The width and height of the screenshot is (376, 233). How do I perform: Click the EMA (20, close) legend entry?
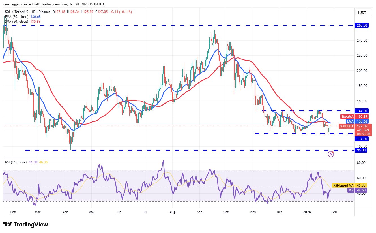pos(17,17)
